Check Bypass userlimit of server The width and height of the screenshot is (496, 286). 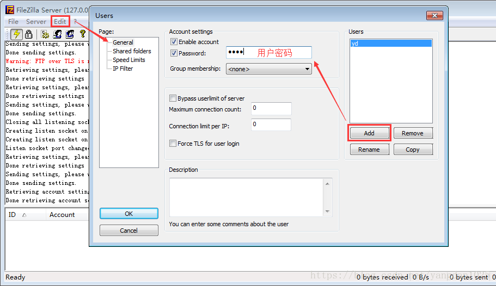(x=173, y=98)
